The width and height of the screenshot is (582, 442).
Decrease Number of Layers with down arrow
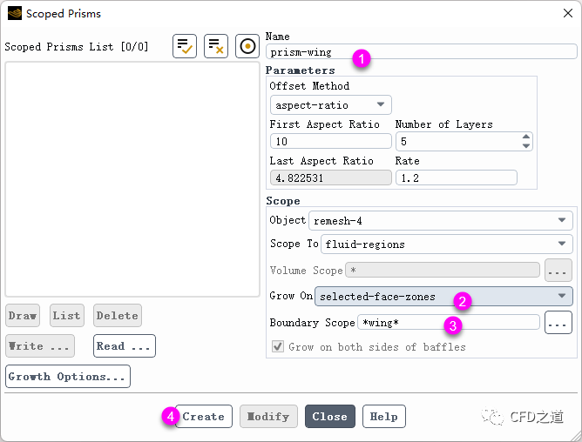[x=525, y=145]
